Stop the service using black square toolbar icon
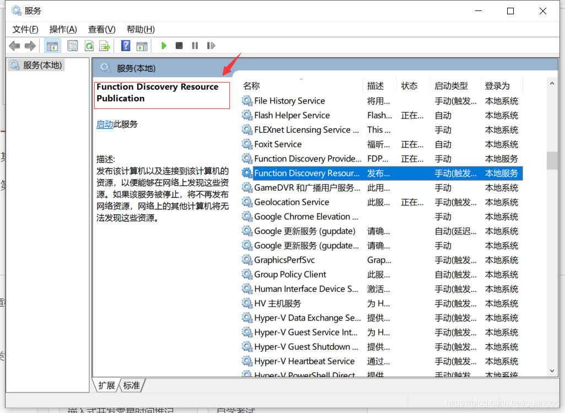 click(x=179, y=46)
